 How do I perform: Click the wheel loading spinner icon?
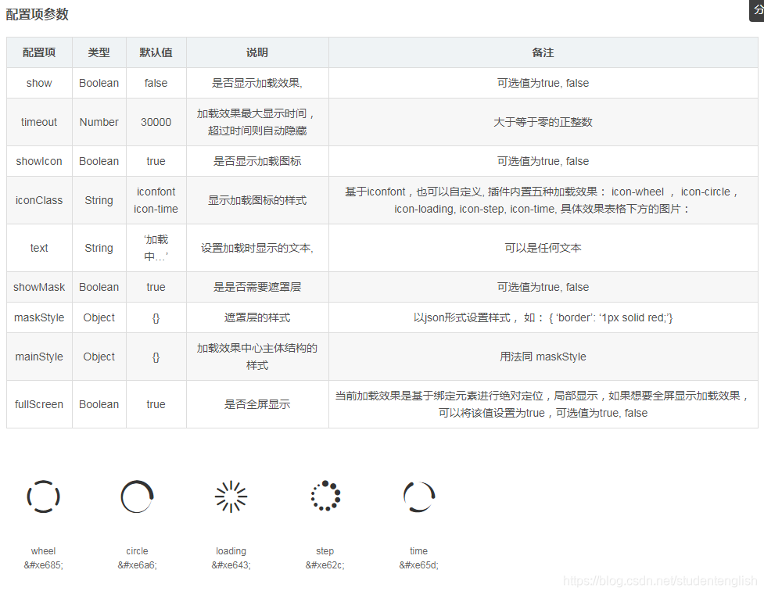(x=43, y=496)
